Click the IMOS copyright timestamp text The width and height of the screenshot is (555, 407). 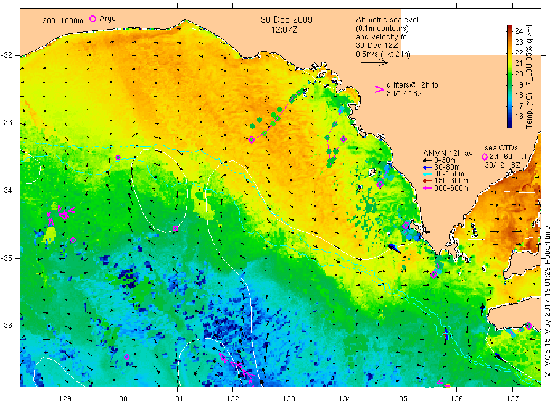point(547,302)
